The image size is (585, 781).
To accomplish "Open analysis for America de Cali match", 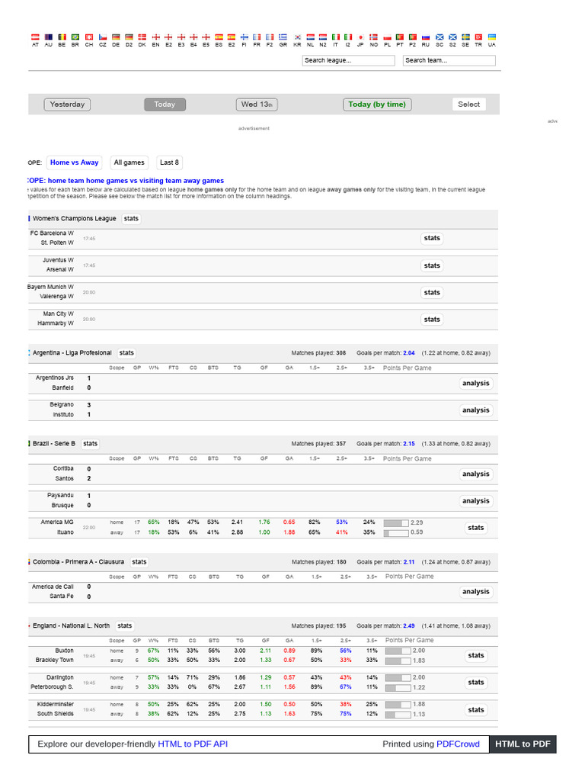I will [x=475, y=591].
